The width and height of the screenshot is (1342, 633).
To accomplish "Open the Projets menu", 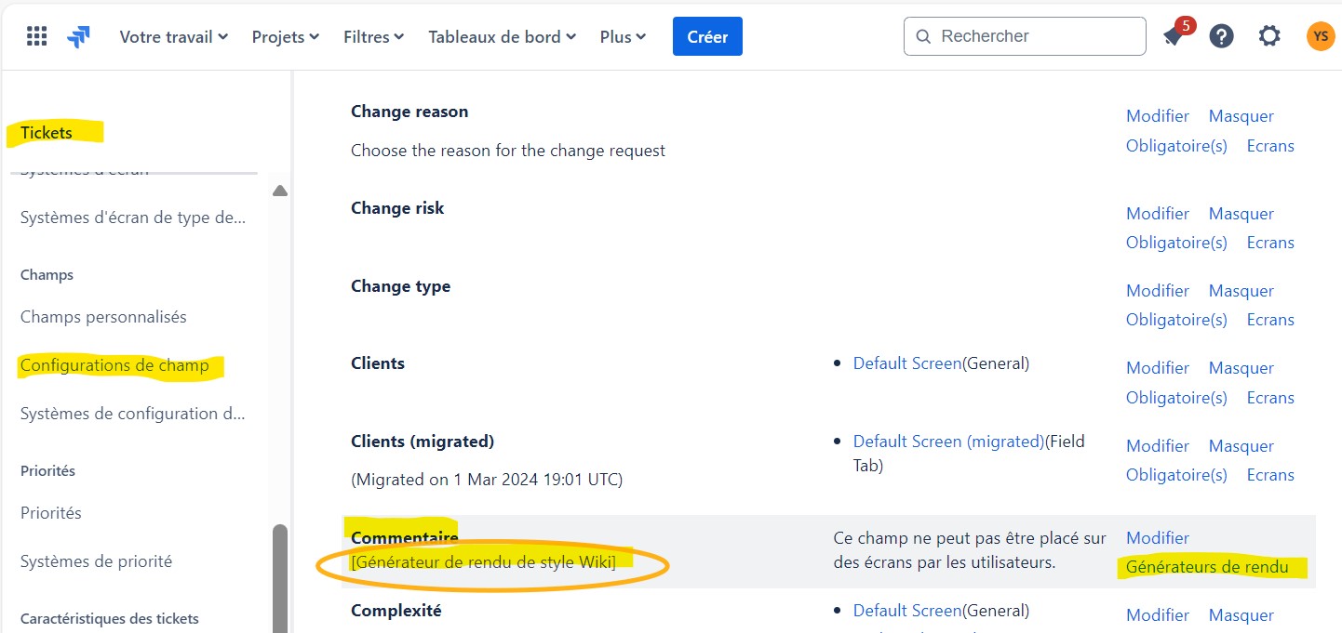I will click(284, 36).
